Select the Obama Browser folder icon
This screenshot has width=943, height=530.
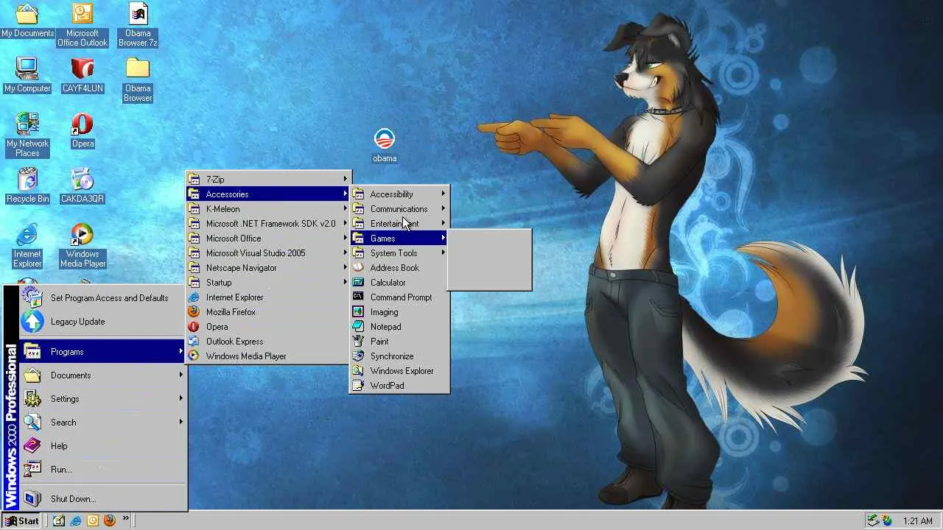[x=138, y=79]
